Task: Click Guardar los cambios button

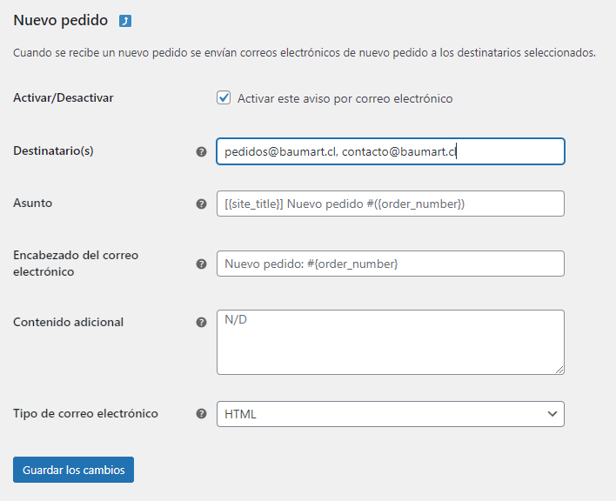Action: point(73,470)
